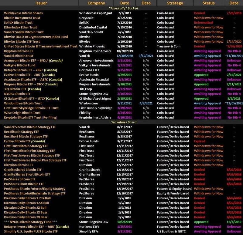Click the Company column header

point(96,3)
